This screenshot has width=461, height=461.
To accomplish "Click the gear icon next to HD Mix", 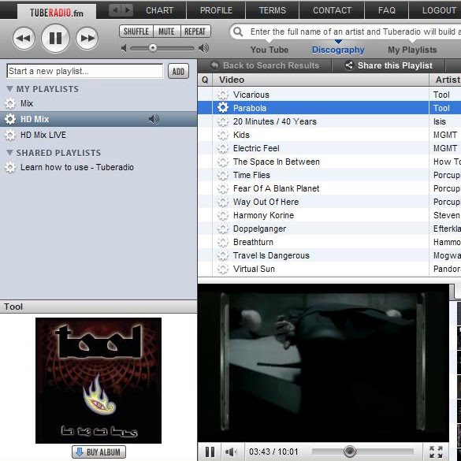I will (10, 119).
